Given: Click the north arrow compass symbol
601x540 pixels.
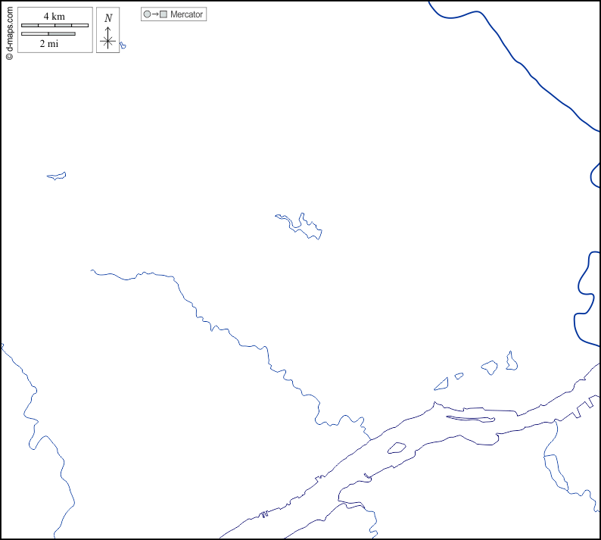Looking at the screenshot, I should [x=107, y=40].
